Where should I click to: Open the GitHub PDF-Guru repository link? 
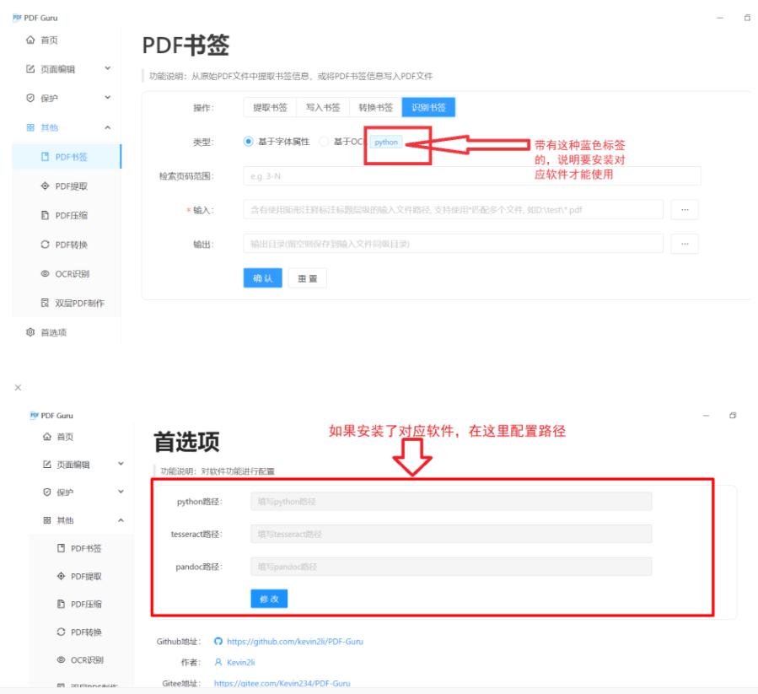pyautogui.click(x=294, y=642)
